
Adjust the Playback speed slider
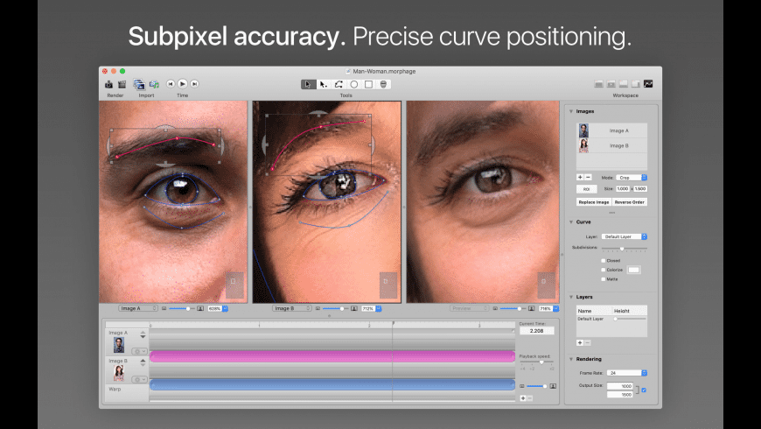point(537,362)
